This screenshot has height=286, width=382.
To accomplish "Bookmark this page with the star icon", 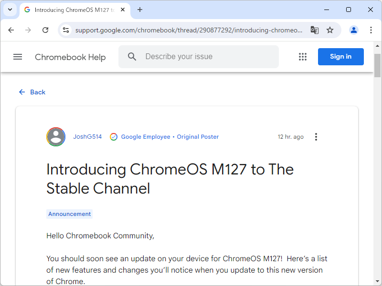I will pyautogui.click(x=330, y=30).
